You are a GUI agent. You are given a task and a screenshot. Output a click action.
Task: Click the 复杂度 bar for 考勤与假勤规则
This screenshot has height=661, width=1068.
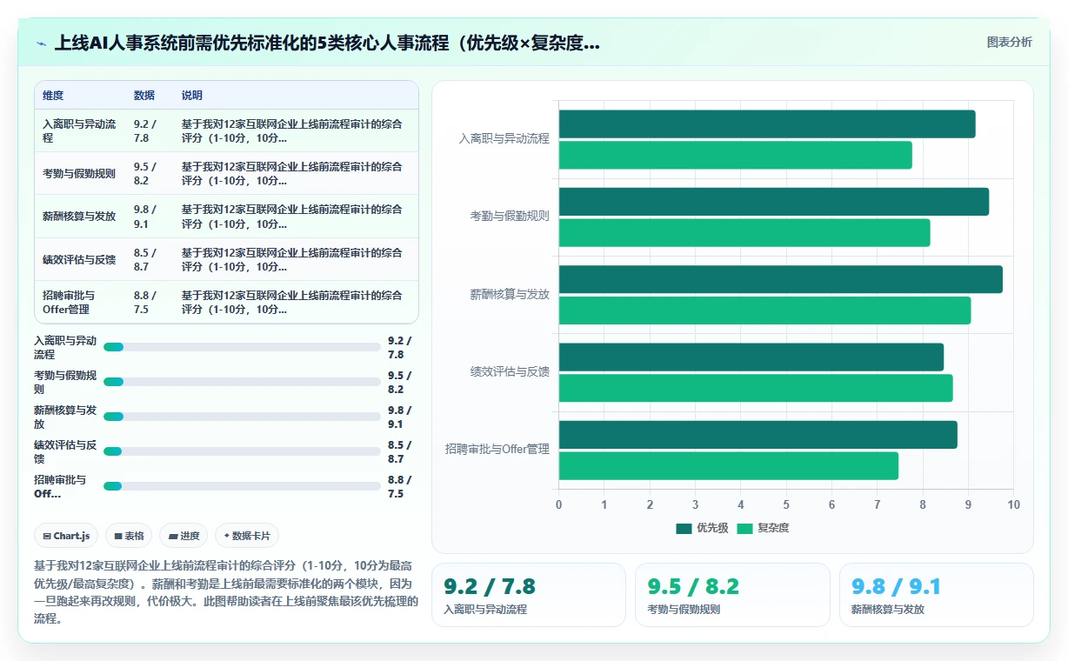pos(744,233)
